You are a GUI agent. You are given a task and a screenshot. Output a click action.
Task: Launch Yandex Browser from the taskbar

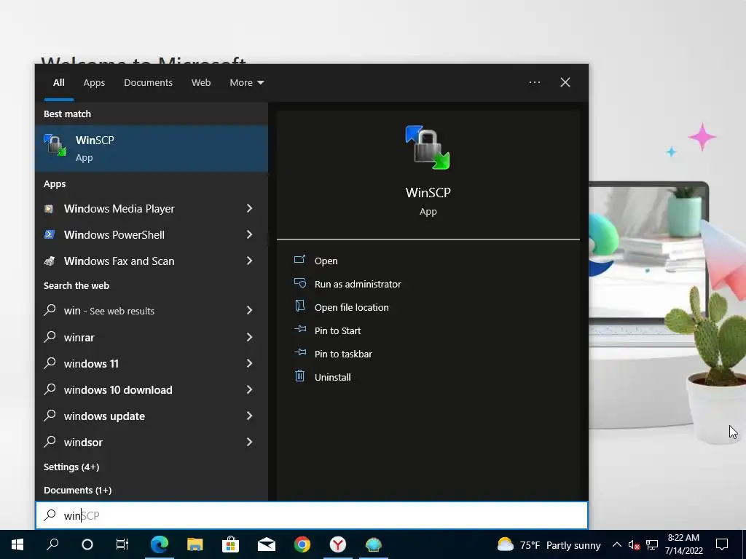point(338,544)
